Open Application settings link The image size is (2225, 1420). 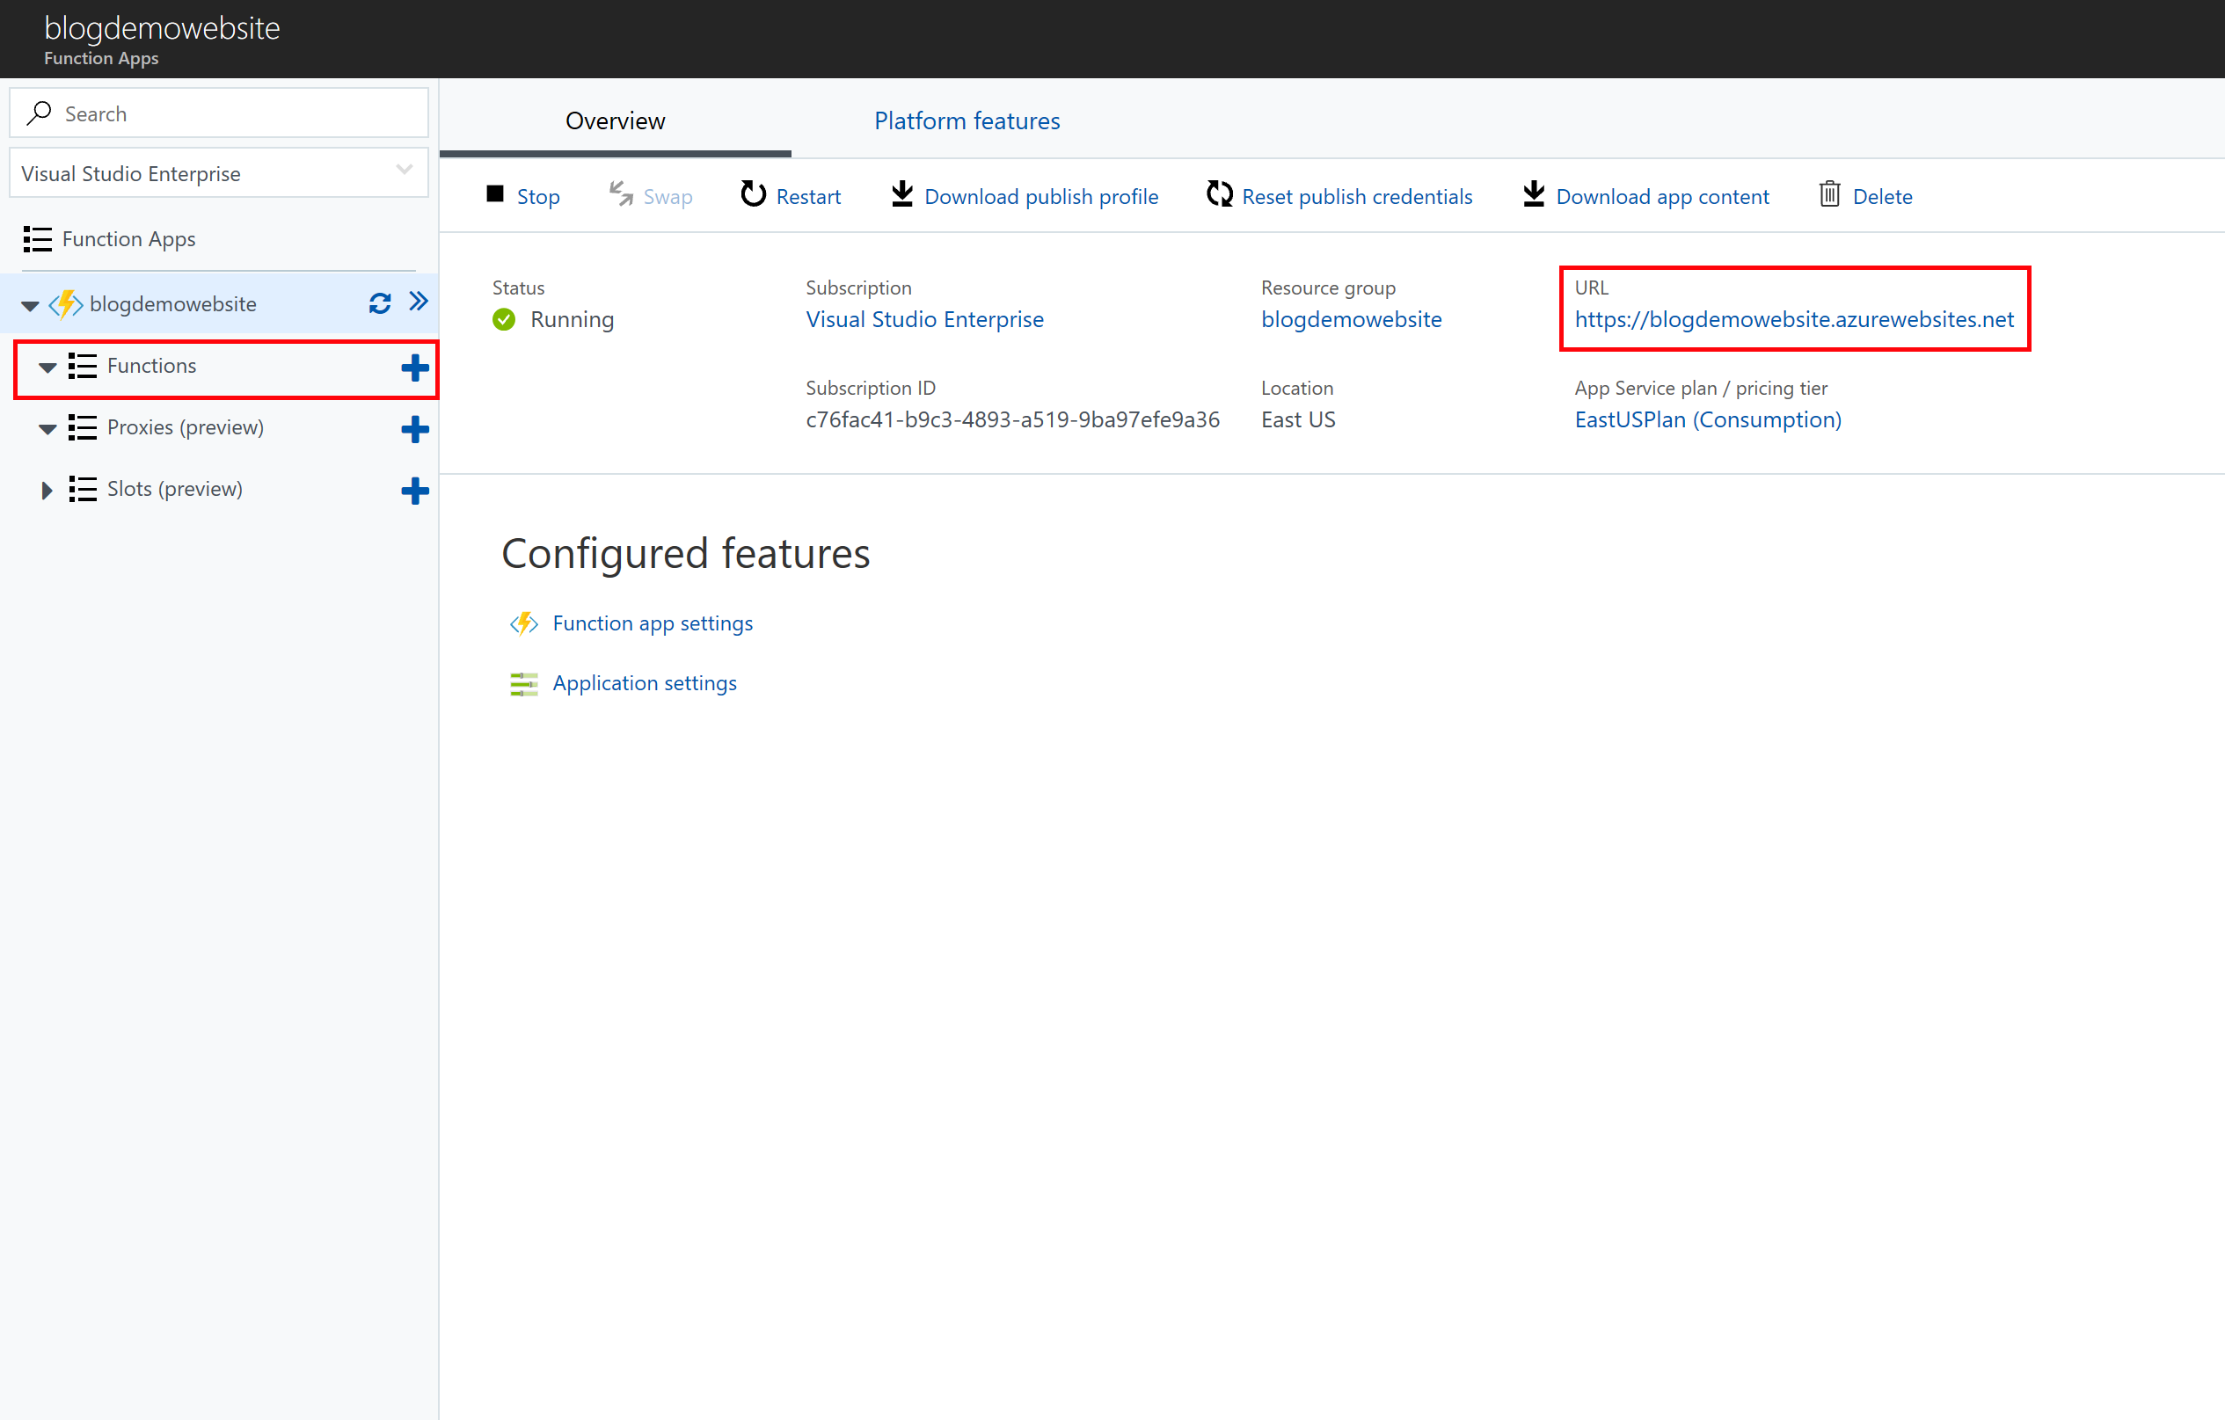pos(645,684)
